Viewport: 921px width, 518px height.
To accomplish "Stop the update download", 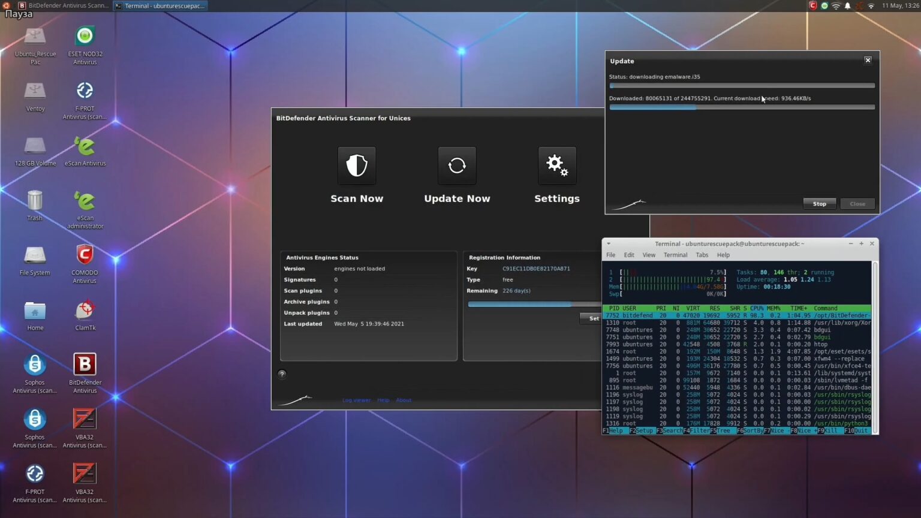I will tap(819, 204).
